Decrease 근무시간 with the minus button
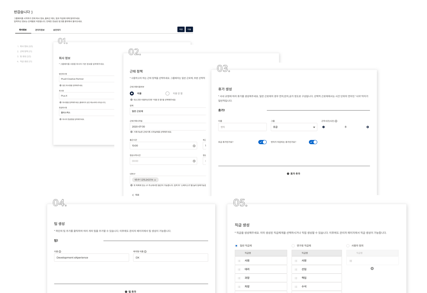Screen dimensions: 427x293 323,127
